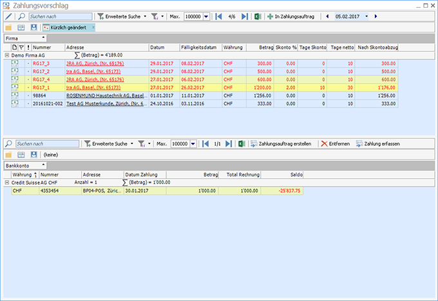
Task: Select invoice number RG17_4
Action: click(x=41, y=80)
